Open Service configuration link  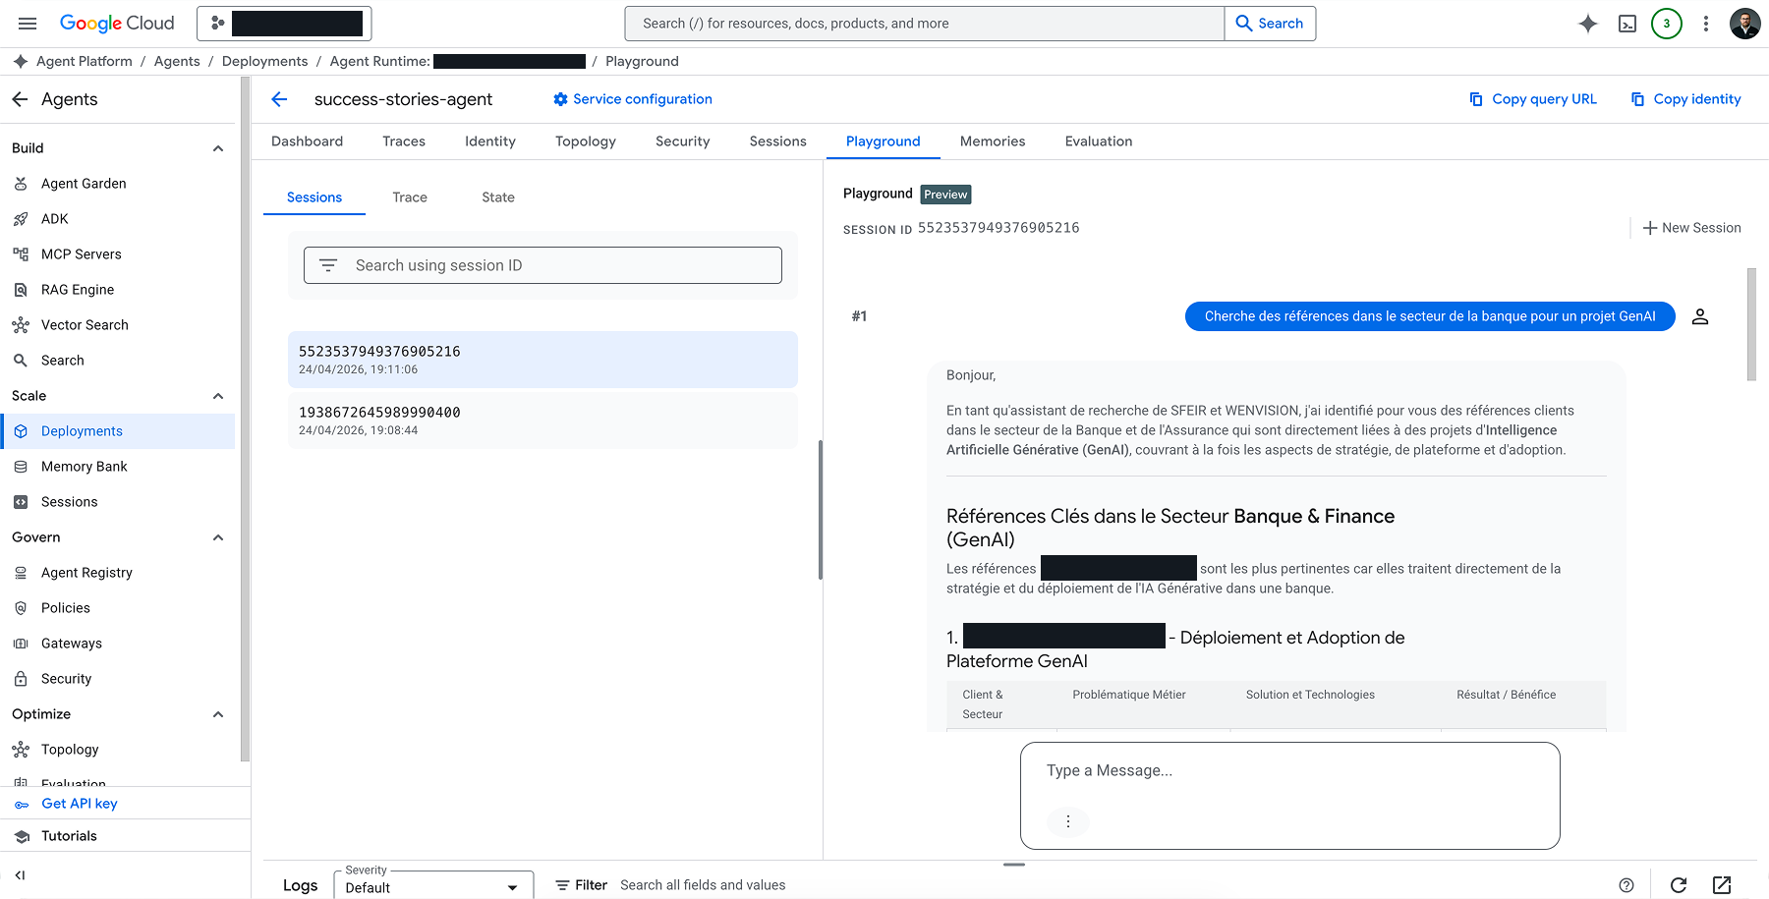[633, 99]
